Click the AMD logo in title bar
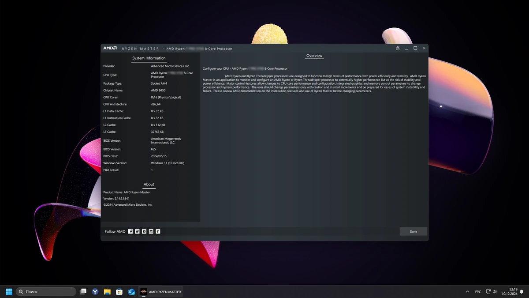 110,48
